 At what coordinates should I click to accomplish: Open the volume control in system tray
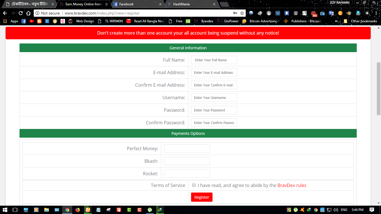[336, 210]
